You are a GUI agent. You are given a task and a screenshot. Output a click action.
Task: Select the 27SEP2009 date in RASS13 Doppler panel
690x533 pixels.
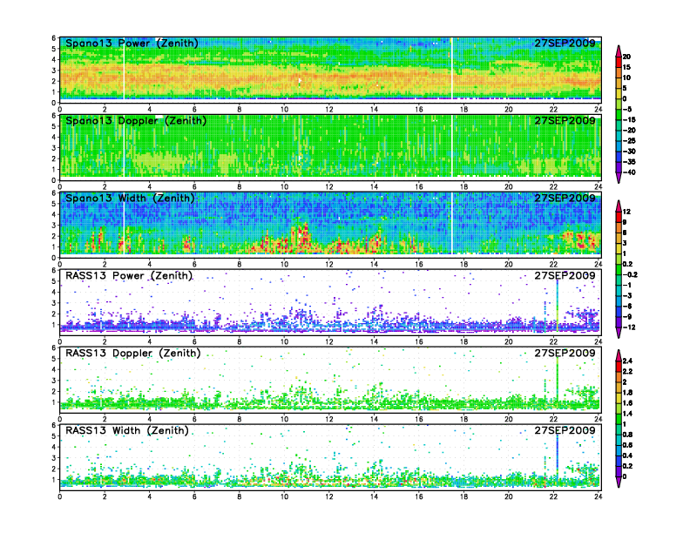[x=565, y=353]
